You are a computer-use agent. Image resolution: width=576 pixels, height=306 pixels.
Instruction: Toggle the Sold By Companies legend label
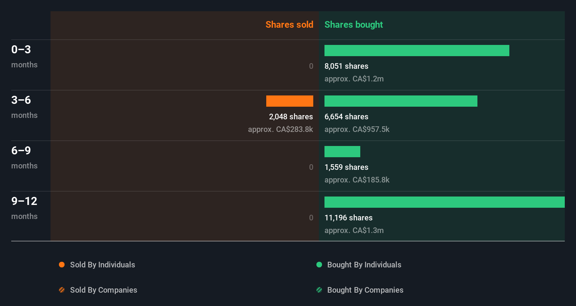(x=103, y=290)
